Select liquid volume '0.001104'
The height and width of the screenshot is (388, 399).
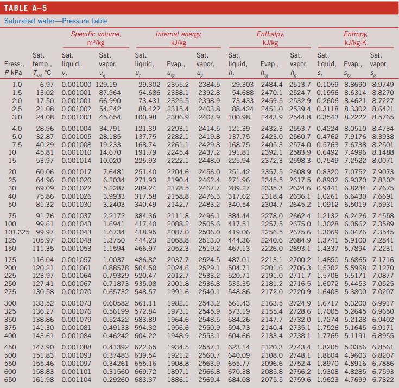pos(77,380)
